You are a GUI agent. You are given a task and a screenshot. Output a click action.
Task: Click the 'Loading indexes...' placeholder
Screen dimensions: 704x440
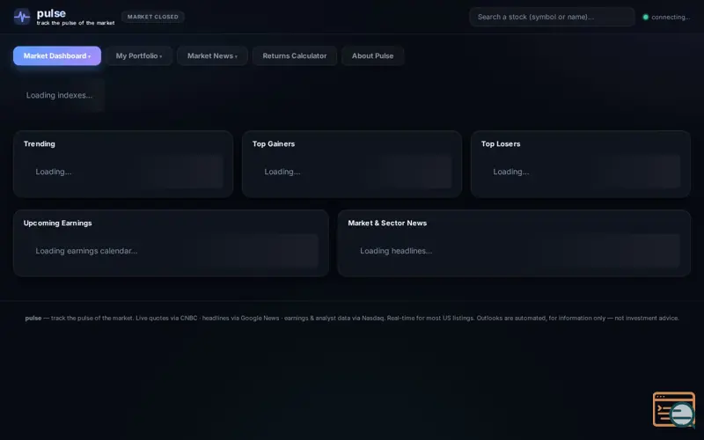point(59,95)
